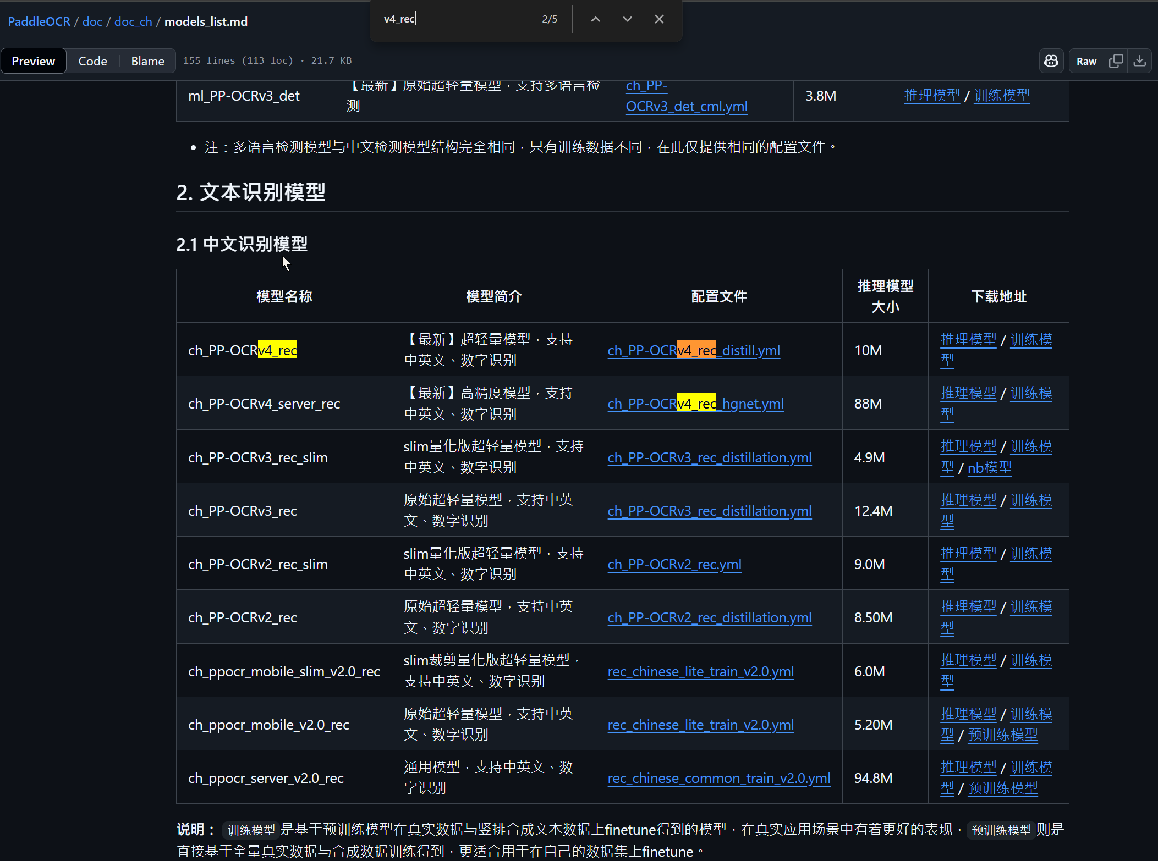This screenshot has width=1158, height=861.
Task: Click models_list.md file name in breadcrumb
Action: coord(206,21)
